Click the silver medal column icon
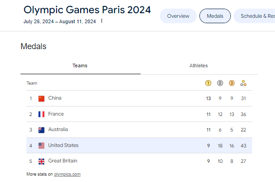This screenshot has width=275, height=182. [x=220, y=83]
